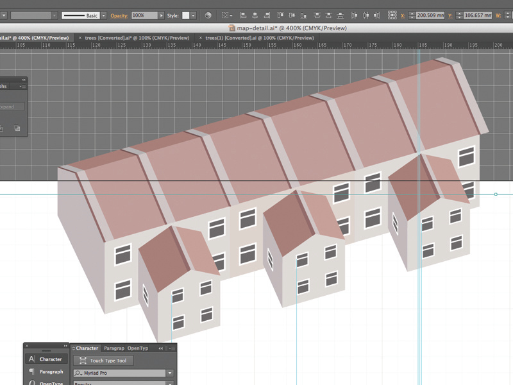This screenshot has height=385, width=513.
Task: Click the Align To selection icon
Action: [226, 15]
